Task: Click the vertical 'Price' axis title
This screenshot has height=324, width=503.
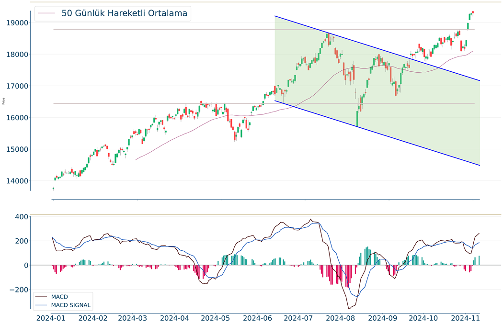Action: point(3,101)
